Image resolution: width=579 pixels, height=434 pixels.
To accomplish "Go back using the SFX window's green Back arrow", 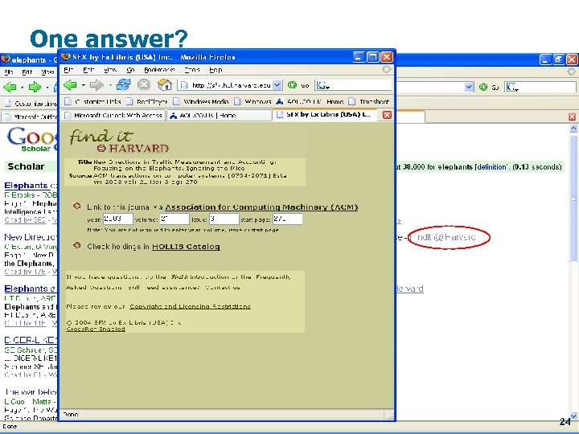I will tap(70, 85).
